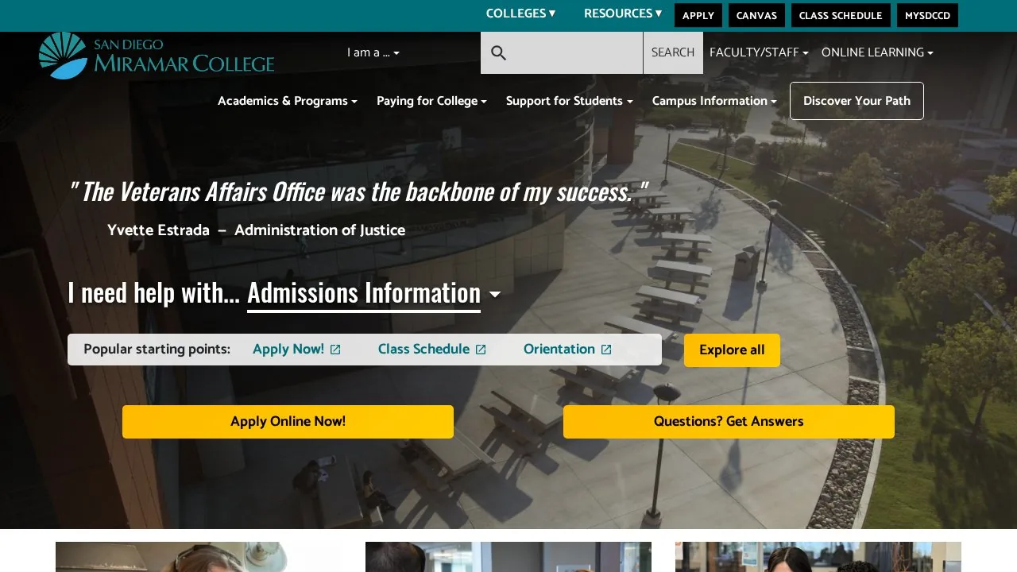Open Campus Information menu
The height and width of the screenshot is (572, 1017).
tap(714, 101)
